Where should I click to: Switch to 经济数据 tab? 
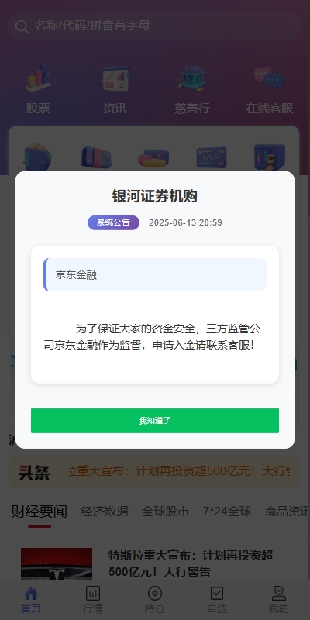[x=105, y=511]
